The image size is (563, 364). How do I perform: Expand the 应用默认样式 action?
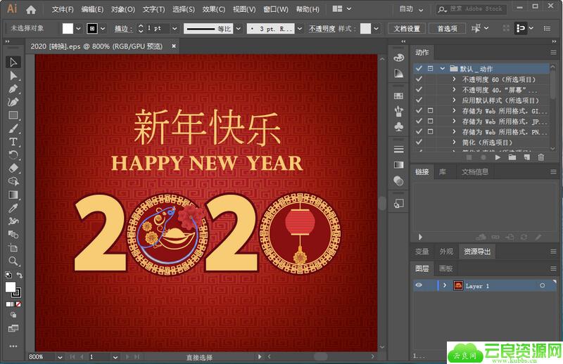454,100
